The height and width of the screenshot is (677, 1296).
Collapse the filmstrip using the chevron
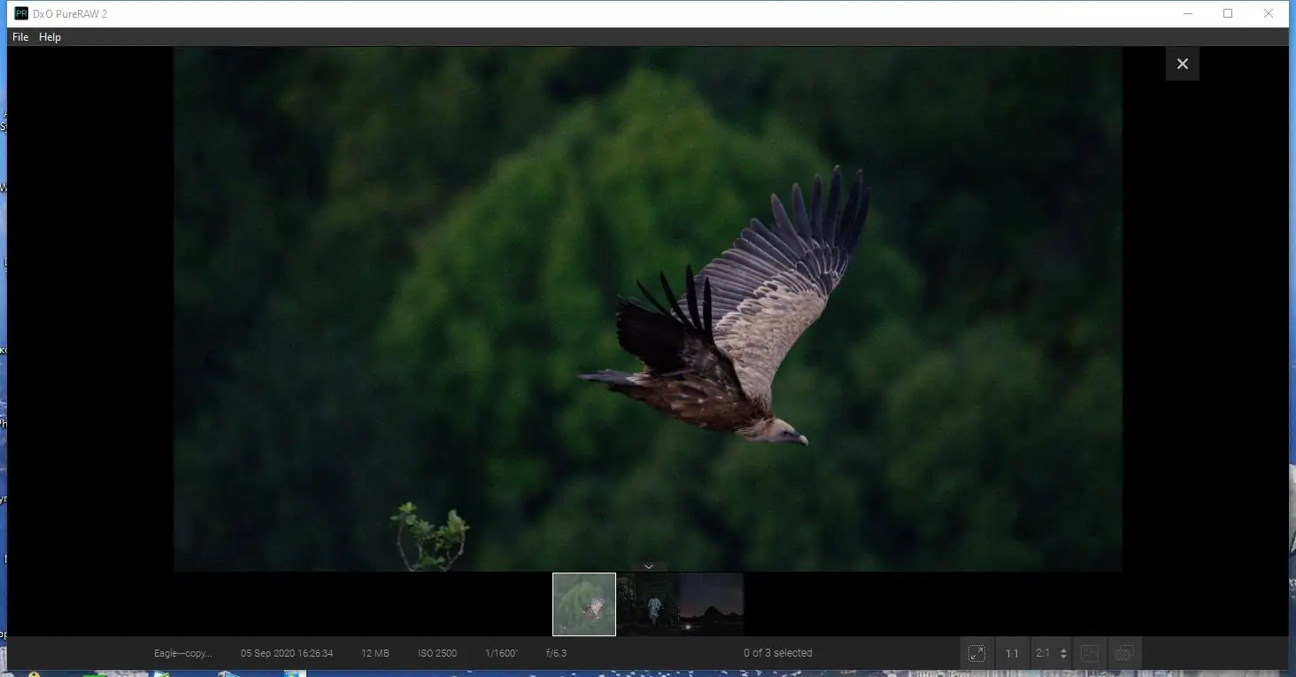pyautogui.click(x=649, y=566)
